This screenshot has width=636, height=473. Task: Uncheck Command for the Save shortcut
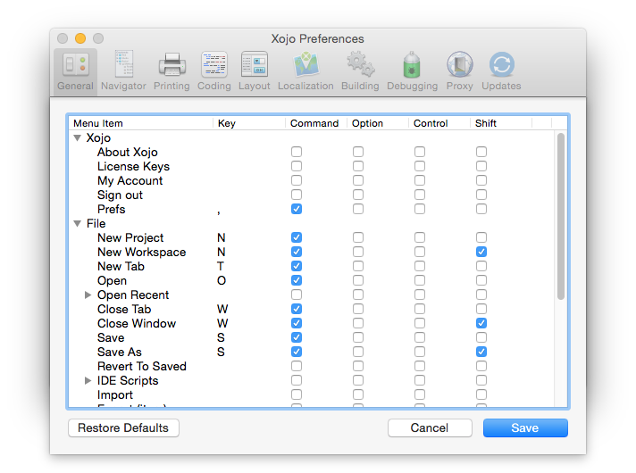pos(297,337)
